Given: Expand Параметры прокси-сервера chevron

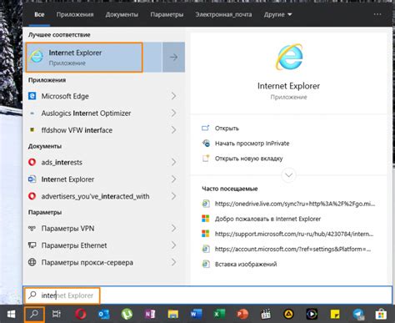Looking at the screenshot, I should (x=173, y=262).
